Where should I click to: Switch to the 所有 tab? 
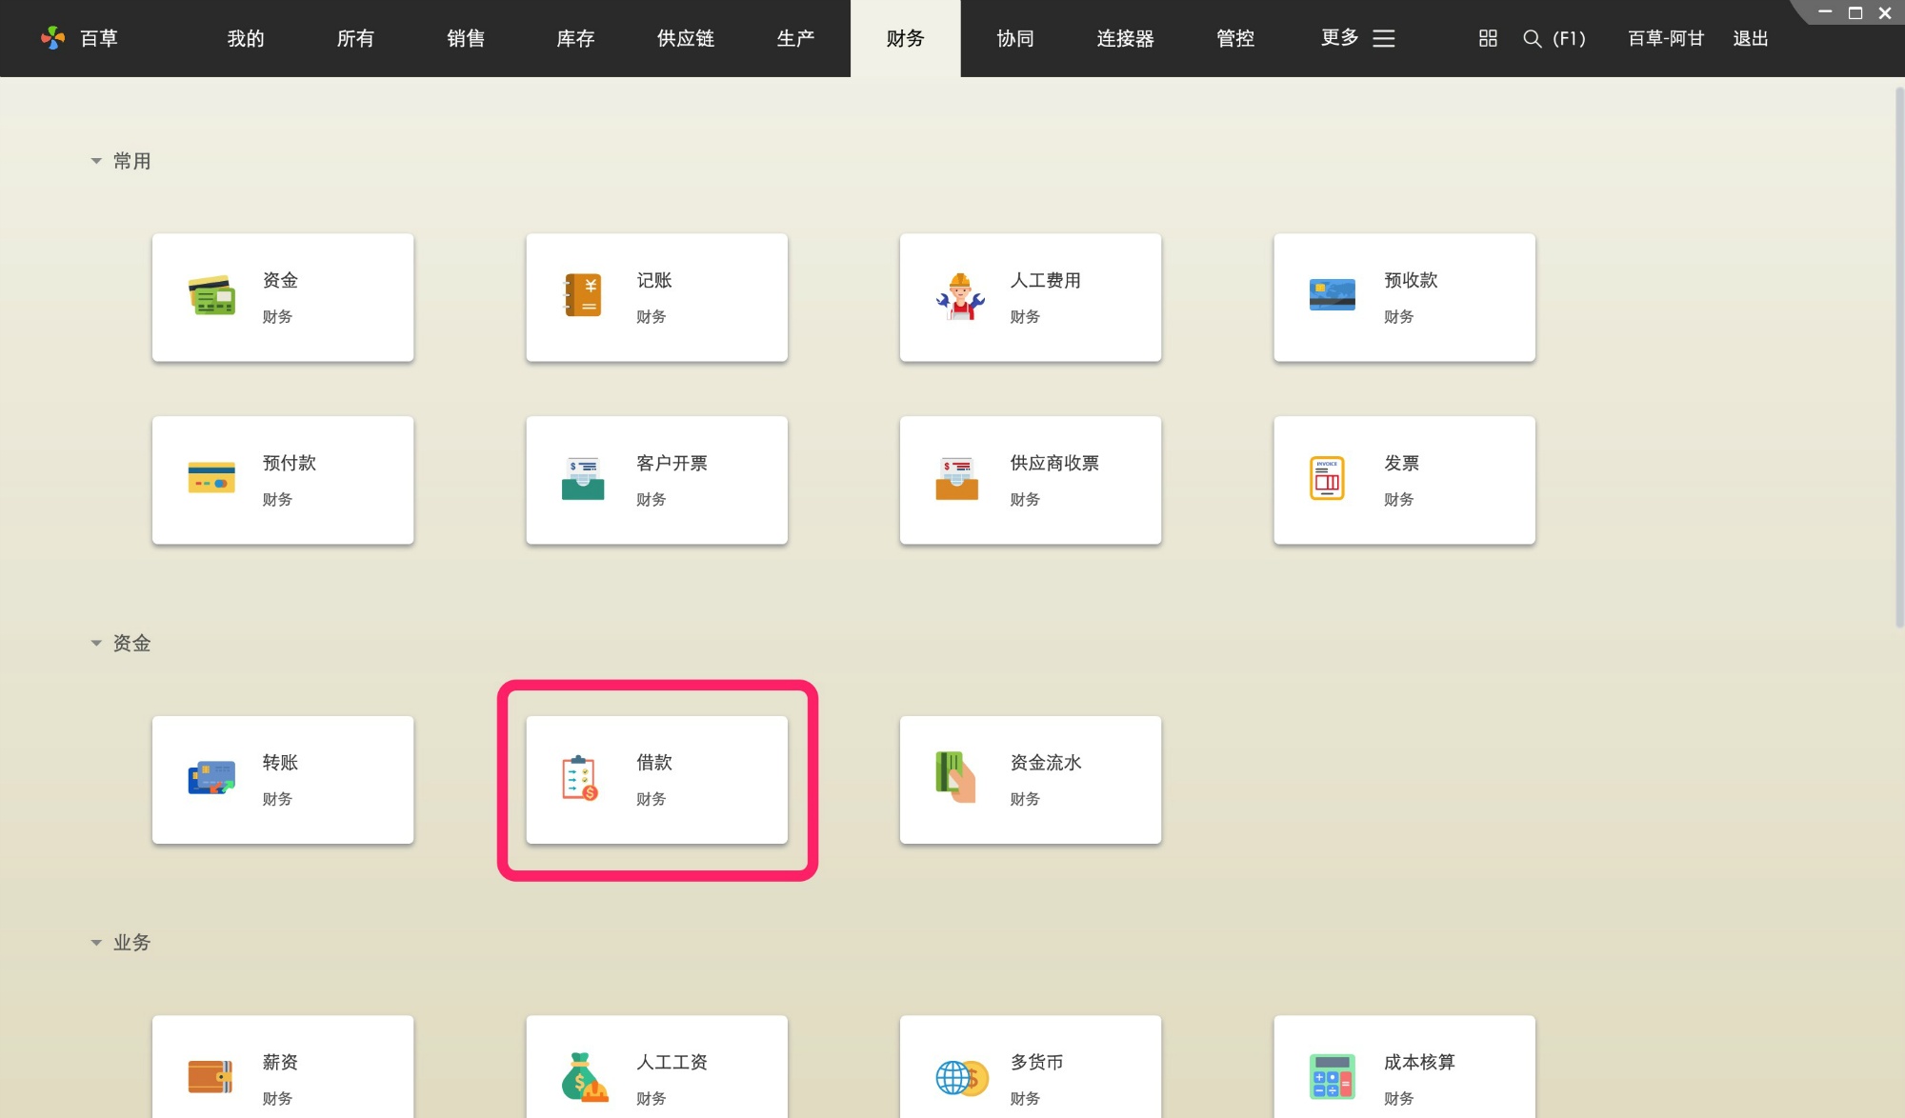pyautogui.click(x=355, y=38)
